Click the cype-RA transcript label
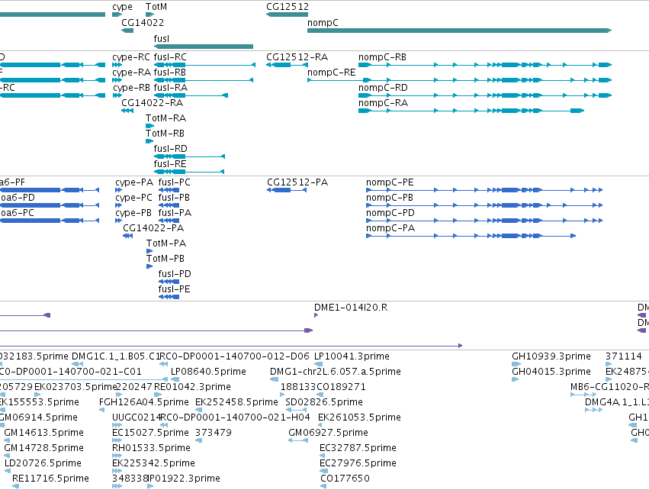Viewport: 649px width, 490px height. pos(131,73)
